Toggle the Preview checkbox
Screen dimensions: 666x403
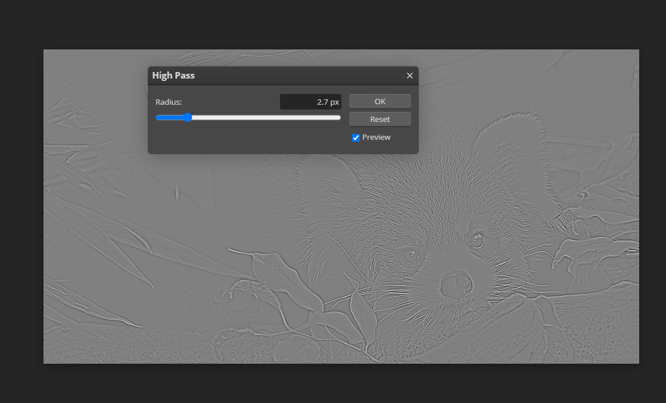(x=356, y=138)
